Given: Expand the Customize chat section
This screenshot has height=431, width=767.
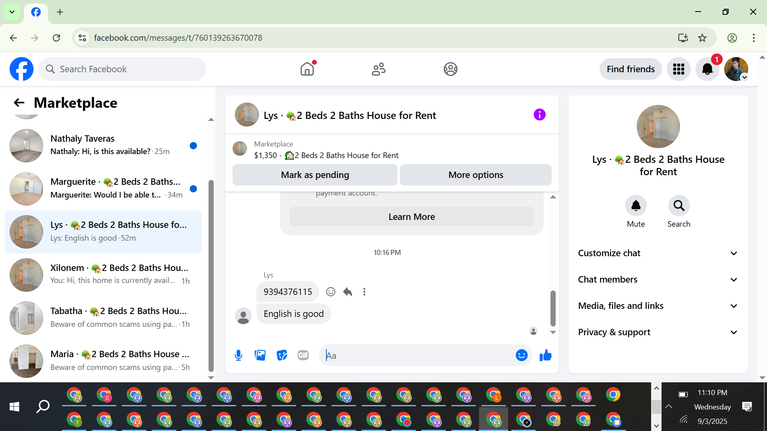Looking at the screenshot, I should [658, 253].
